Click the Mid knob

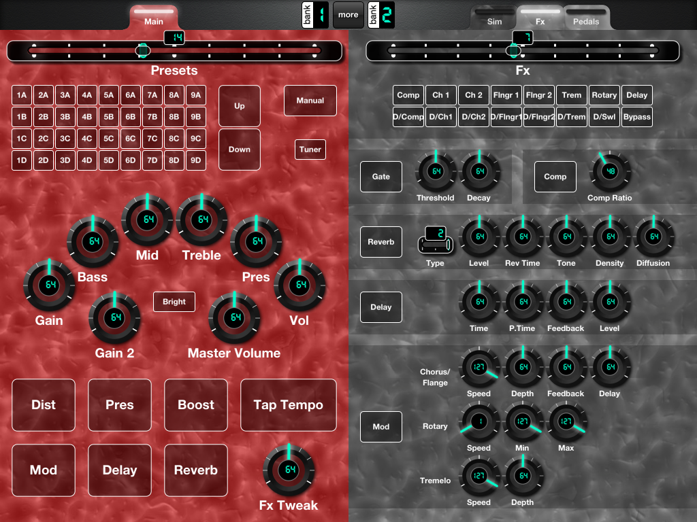coord(147,220)
